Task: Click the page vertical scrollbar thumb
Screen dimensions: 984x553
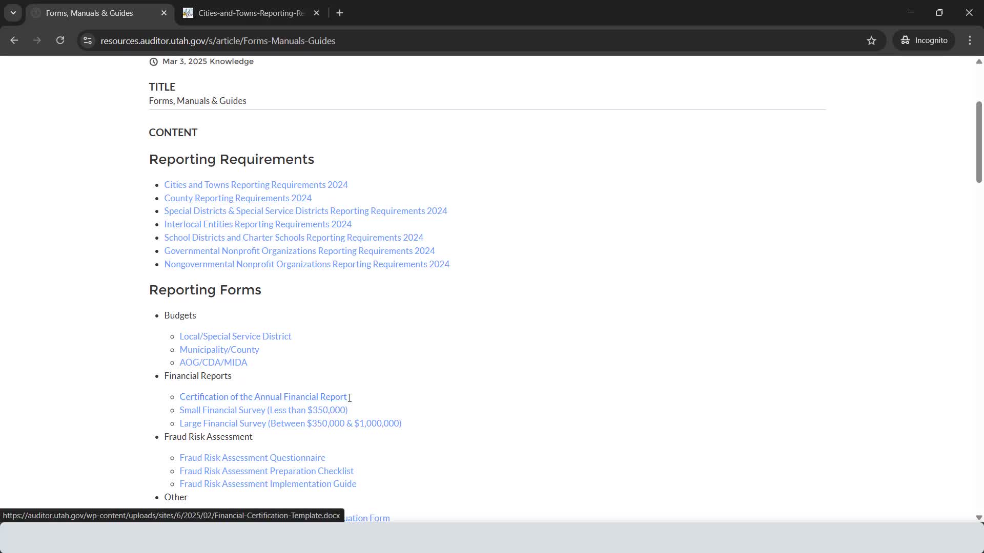Action: tap(978, 142)
